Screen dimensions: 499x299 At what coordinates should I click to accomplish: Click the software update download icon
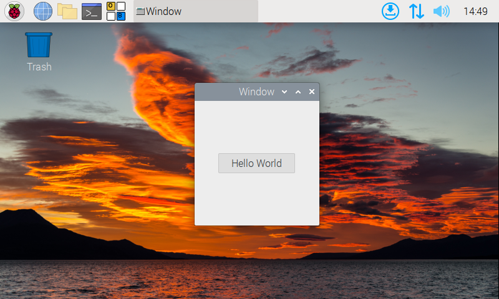pos(390,11)
